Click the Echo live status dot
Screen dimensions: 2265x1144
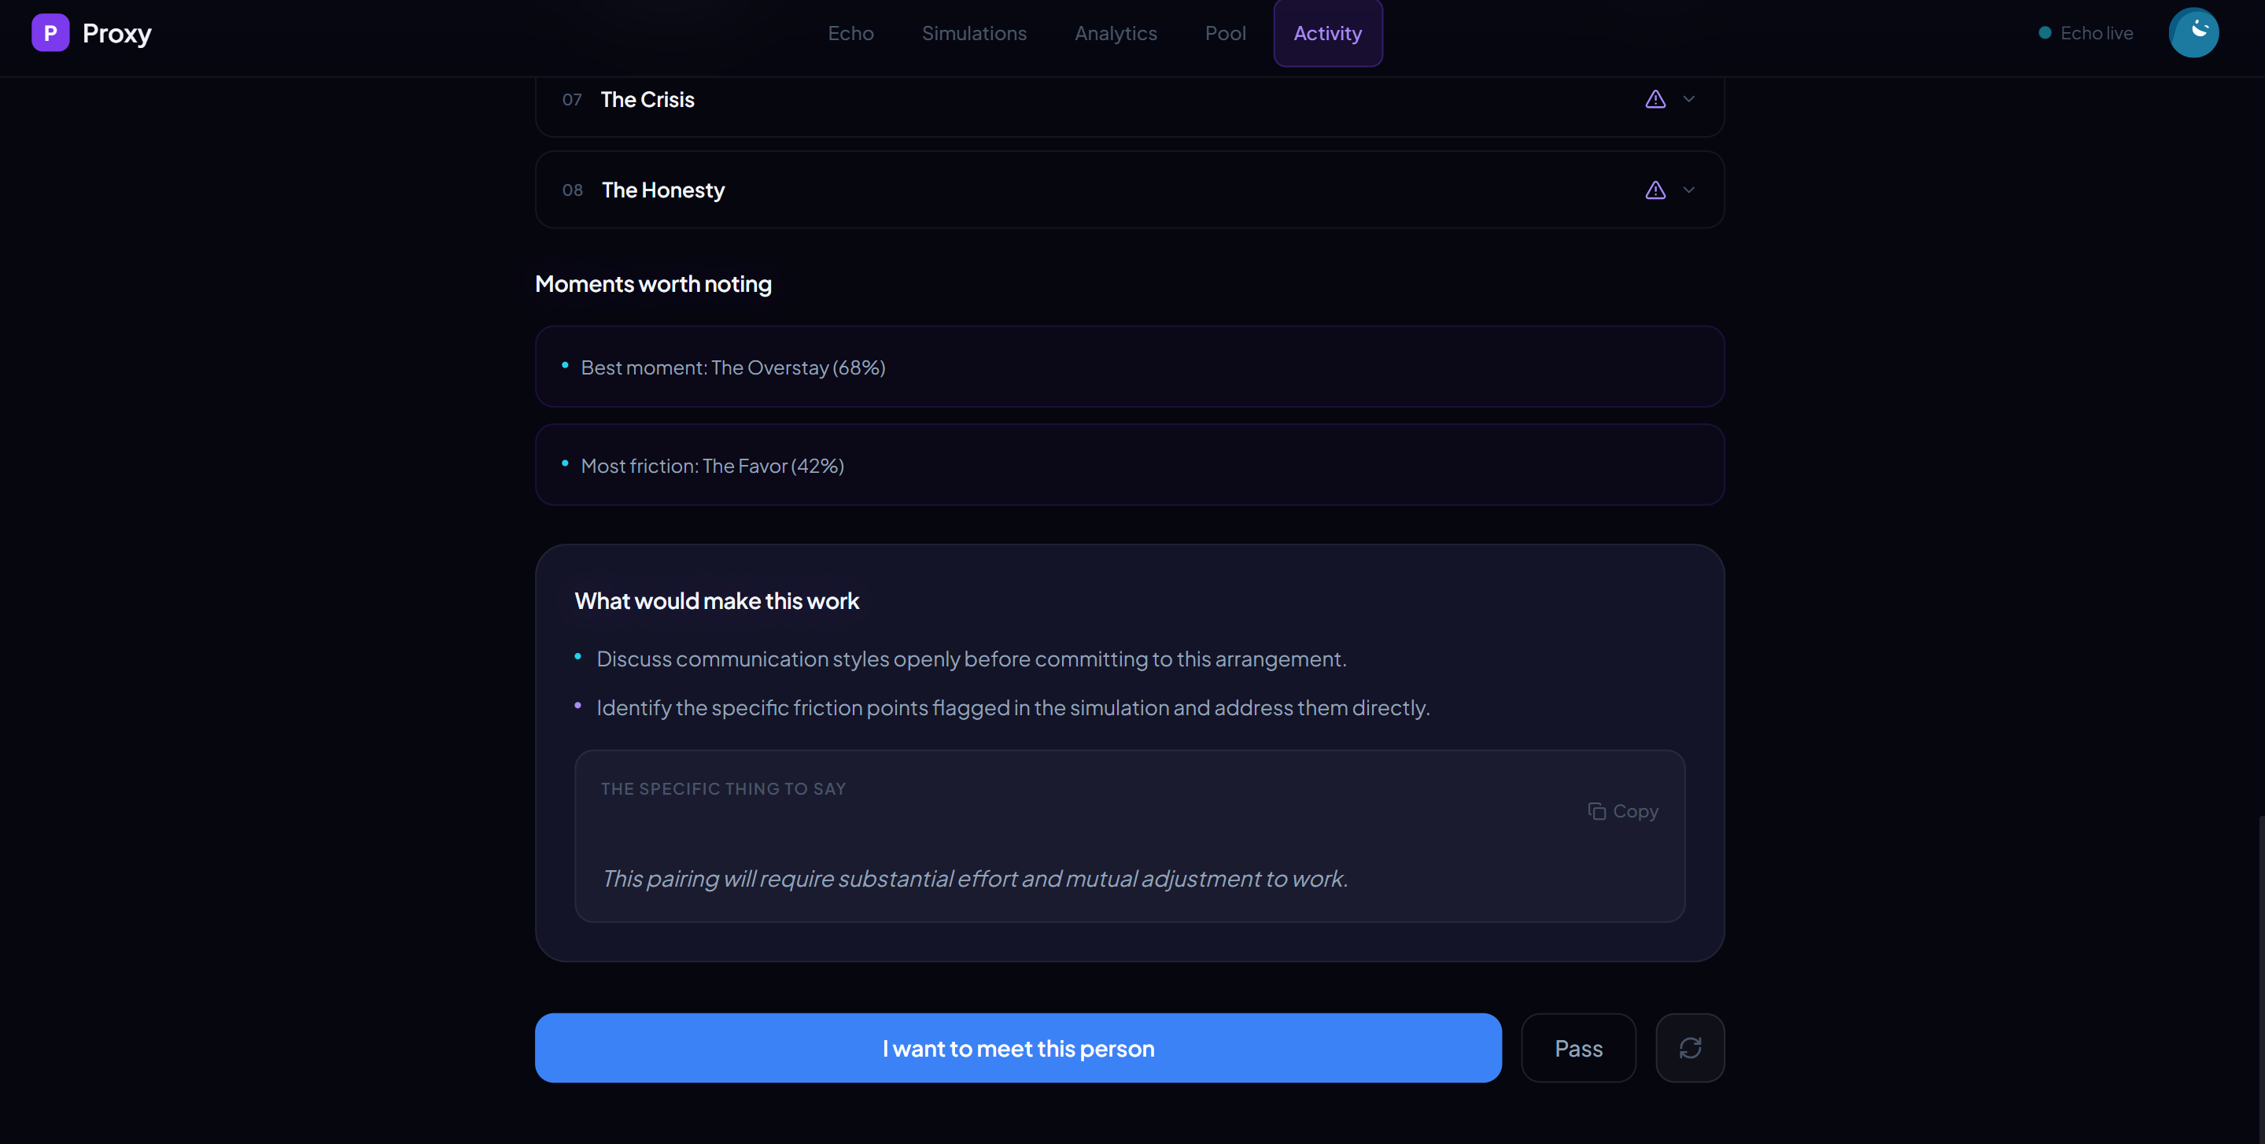[x=2044, y=33]
